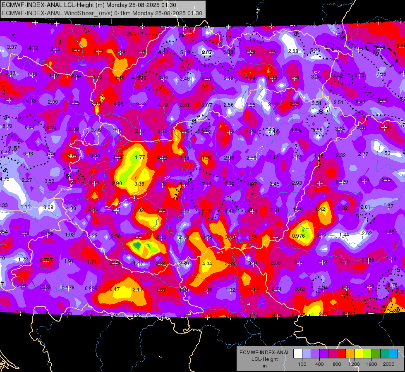The height and width of the screenshot is (372, 405).
Task: Click the wind shear value 4.94
Action: tap(252, 211)
